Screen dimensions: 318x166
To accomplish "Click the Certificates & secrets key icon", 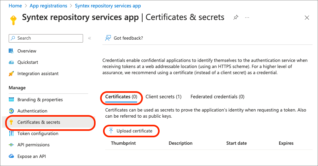I will point(11,122).
